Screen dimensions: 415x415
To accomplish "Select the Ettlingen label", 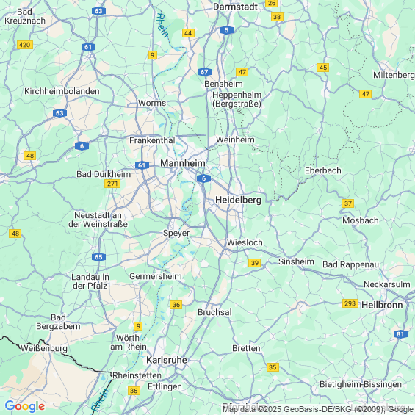I will tap(165, 386).
